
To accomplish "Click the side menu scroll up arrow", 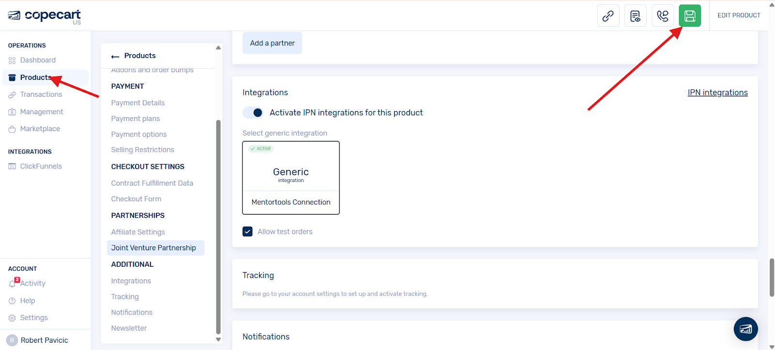I will click(218, 47).
